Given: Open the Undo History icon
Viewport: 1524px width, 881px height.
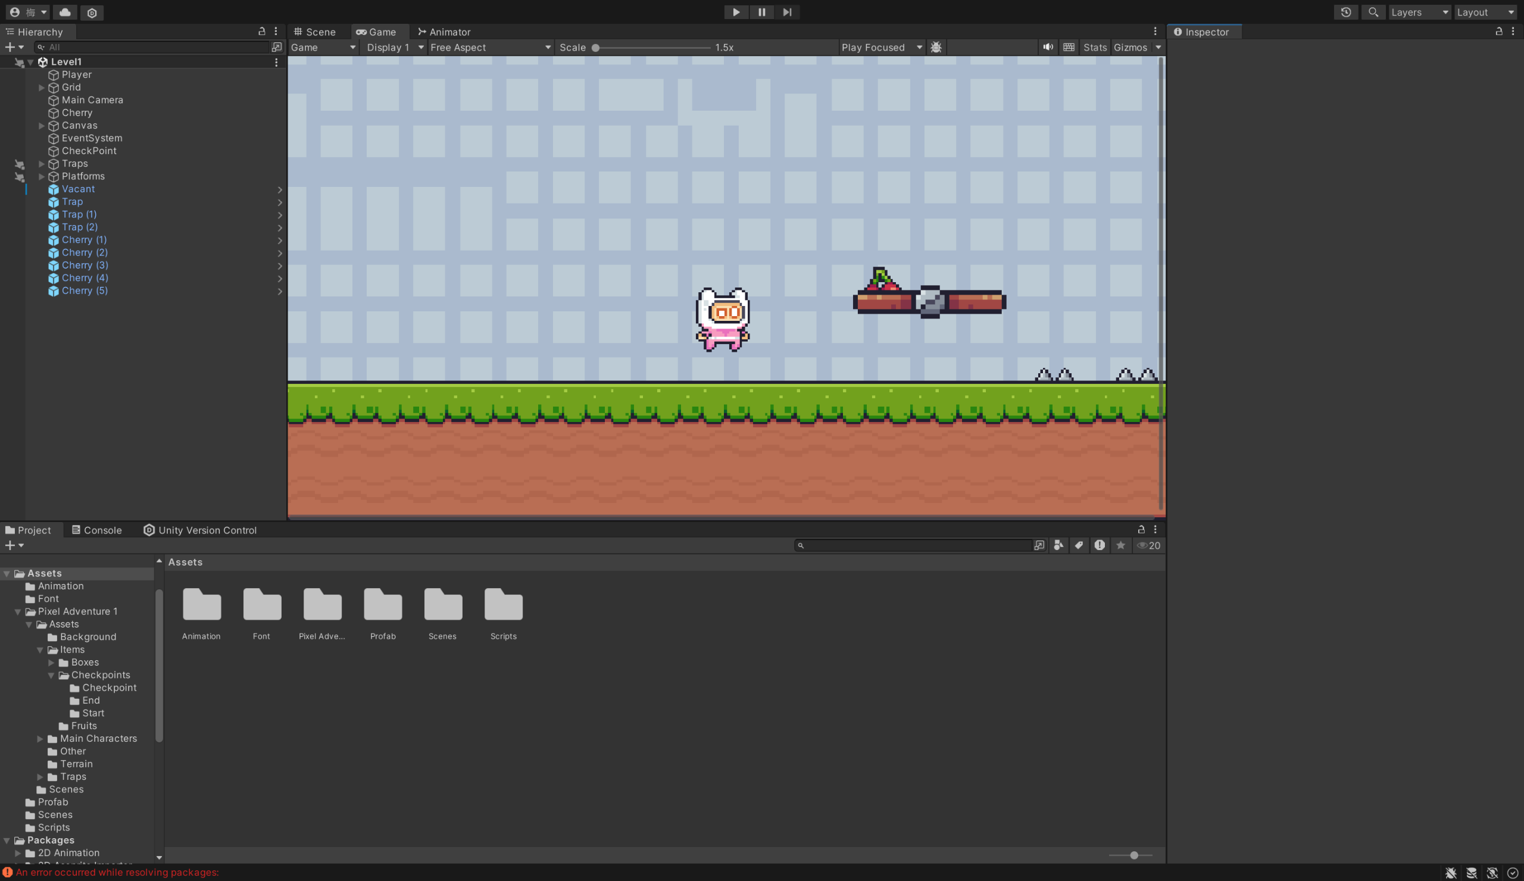Looking at the screenshot, I should pyautogui.click(x=1345, y=12).
